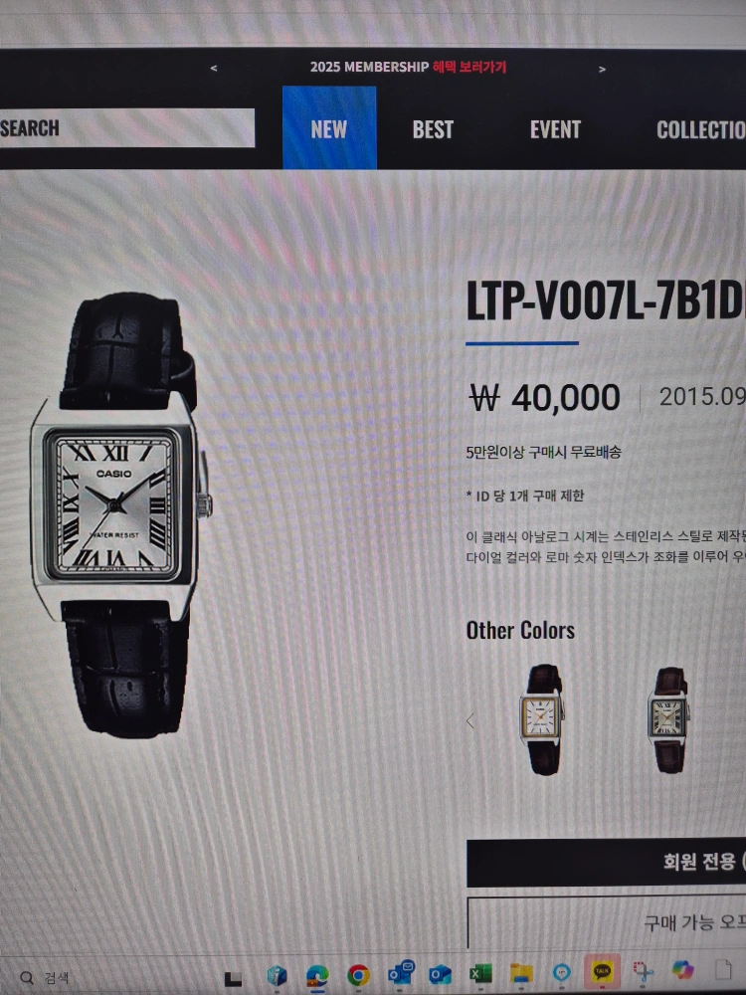
Task: Open KakaoTalk from the taskbar
Action: pyautogui.click(x=602, y=971)
